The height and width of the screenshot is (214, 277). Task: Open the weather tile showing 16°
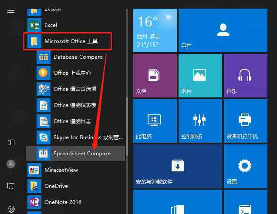tap(155, 30)
